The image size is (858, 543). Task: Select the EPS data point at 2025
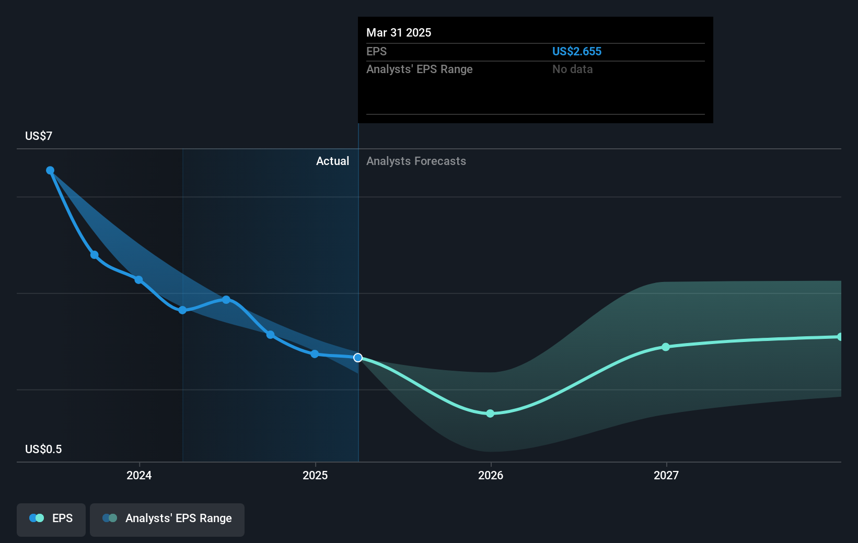(315, 354)
